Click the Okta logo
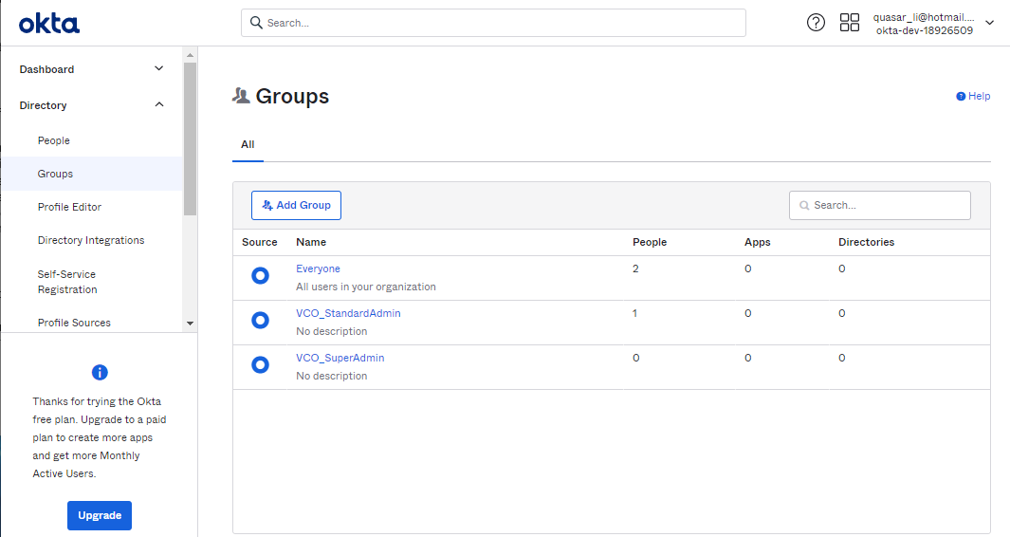 pos(49,24)
